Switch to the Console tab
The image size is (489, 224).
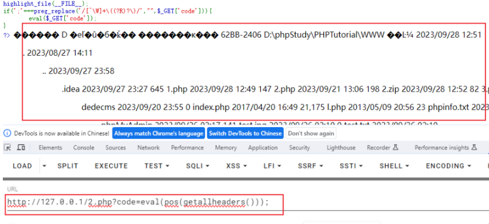pyautogui.click(x=84, y=148)
